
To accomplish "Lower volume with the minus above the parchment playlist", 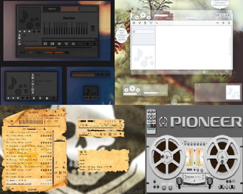I will (24, 129).
